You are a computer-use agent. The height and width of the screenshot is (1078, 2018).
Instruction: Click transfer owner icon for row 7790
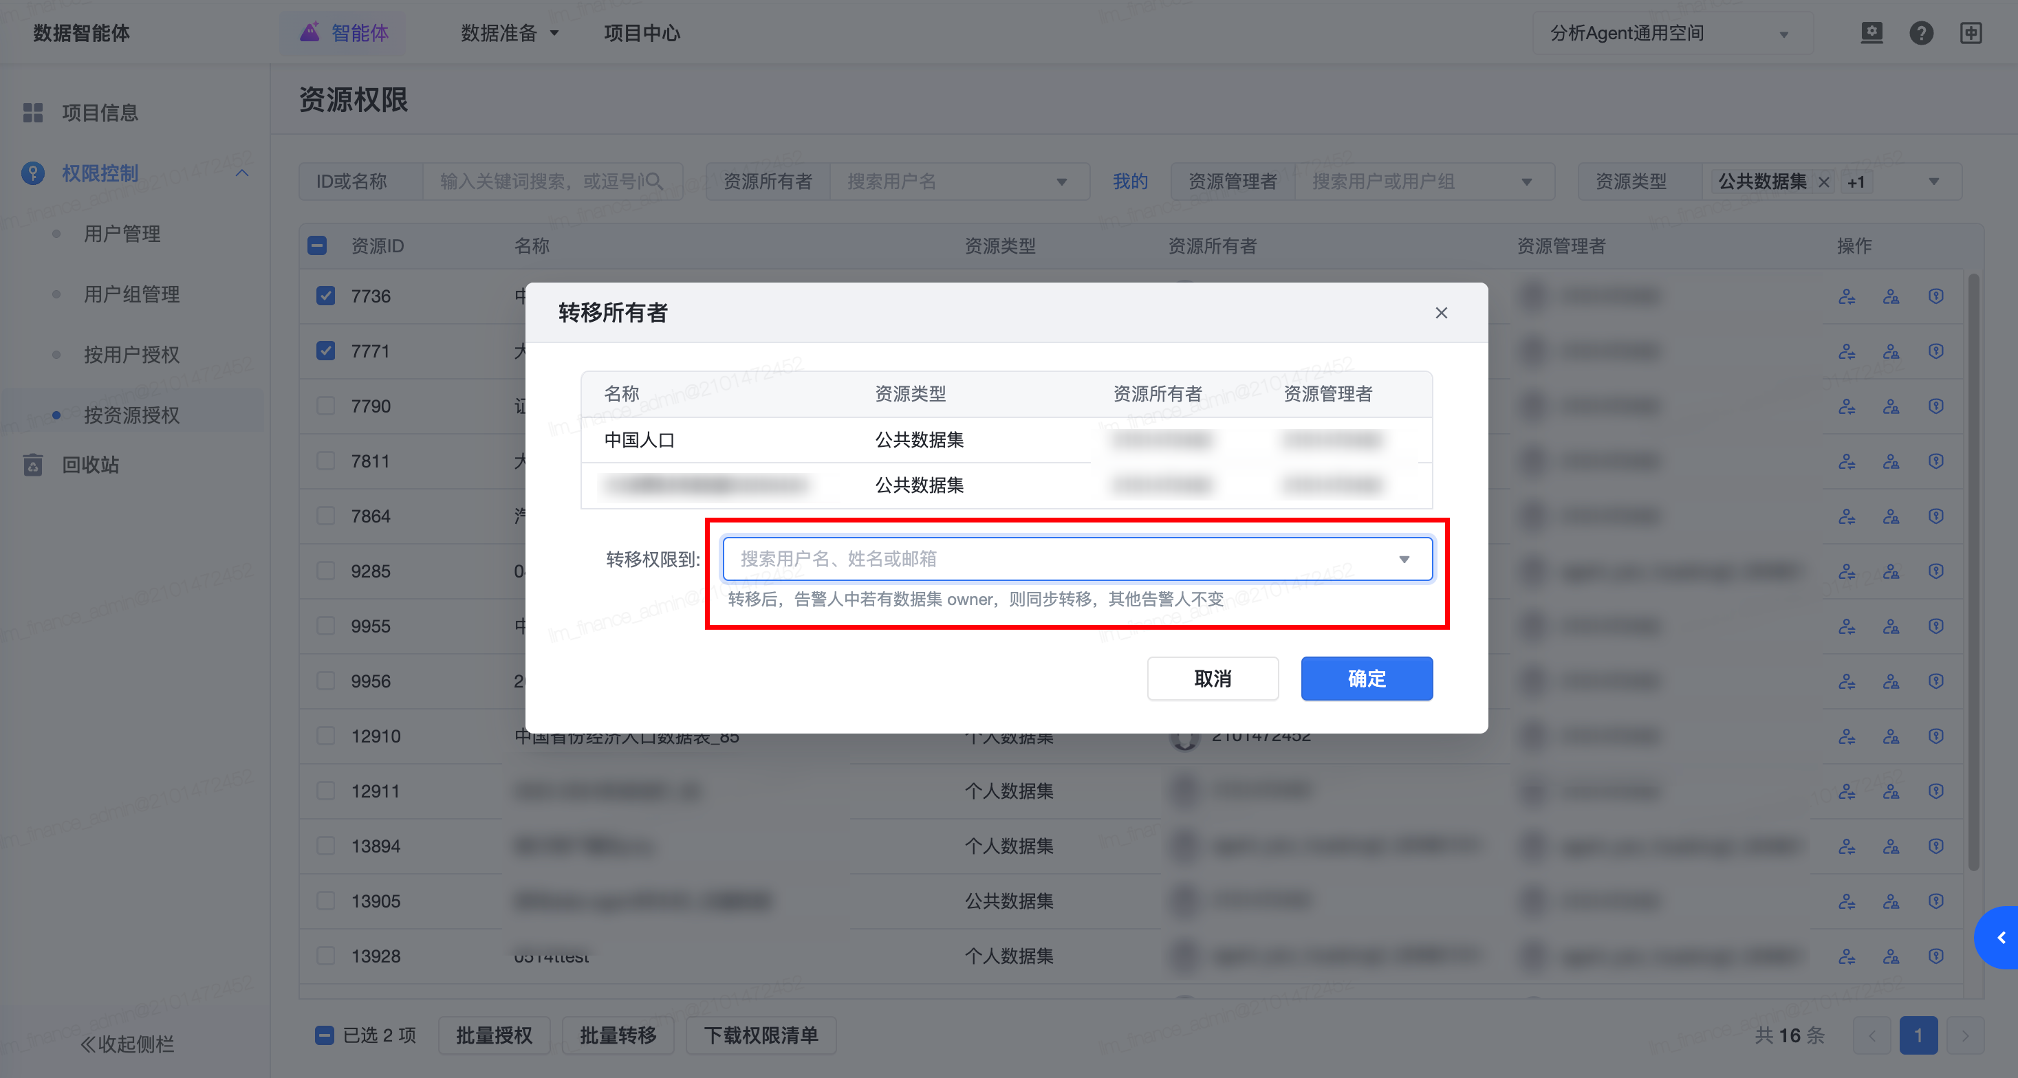click(x=1847, y=407)
